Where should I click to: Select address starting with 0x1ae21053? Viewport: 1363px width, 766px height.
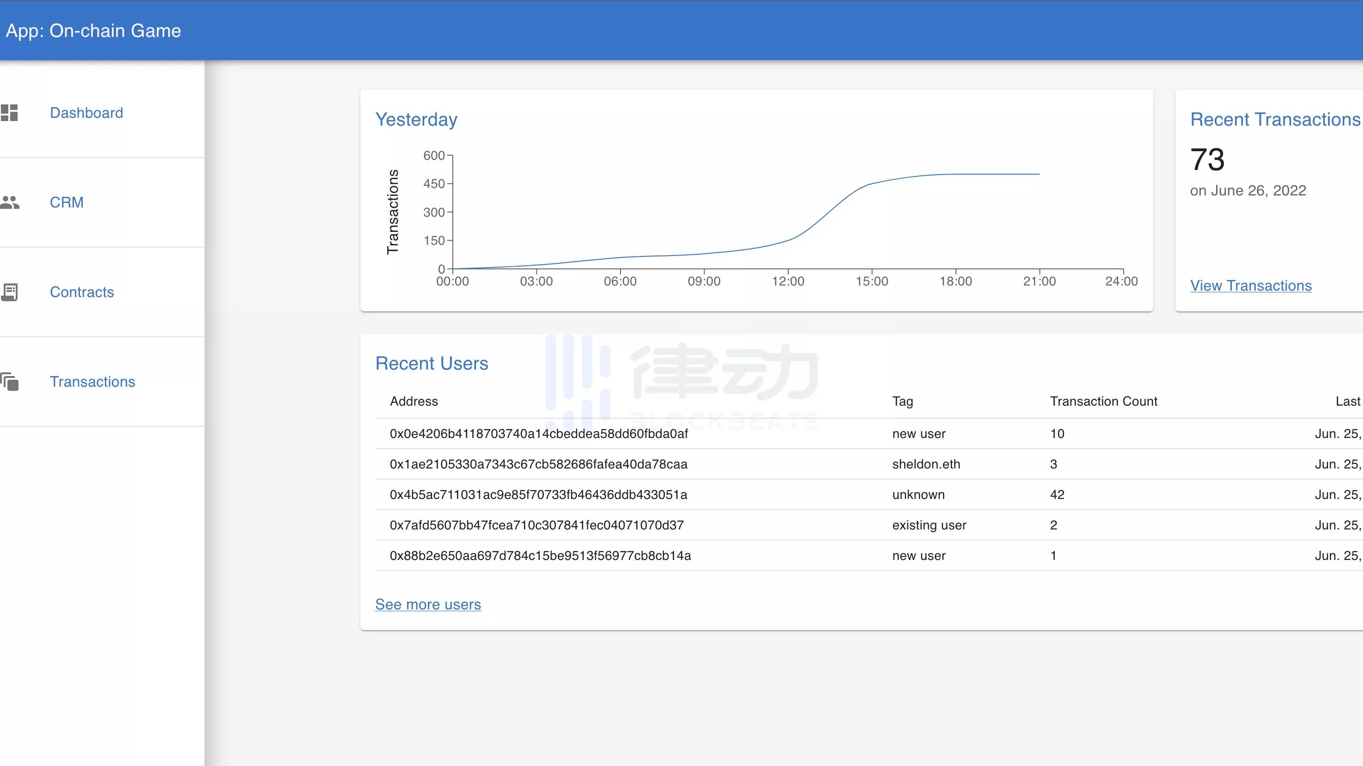[538, 464]
